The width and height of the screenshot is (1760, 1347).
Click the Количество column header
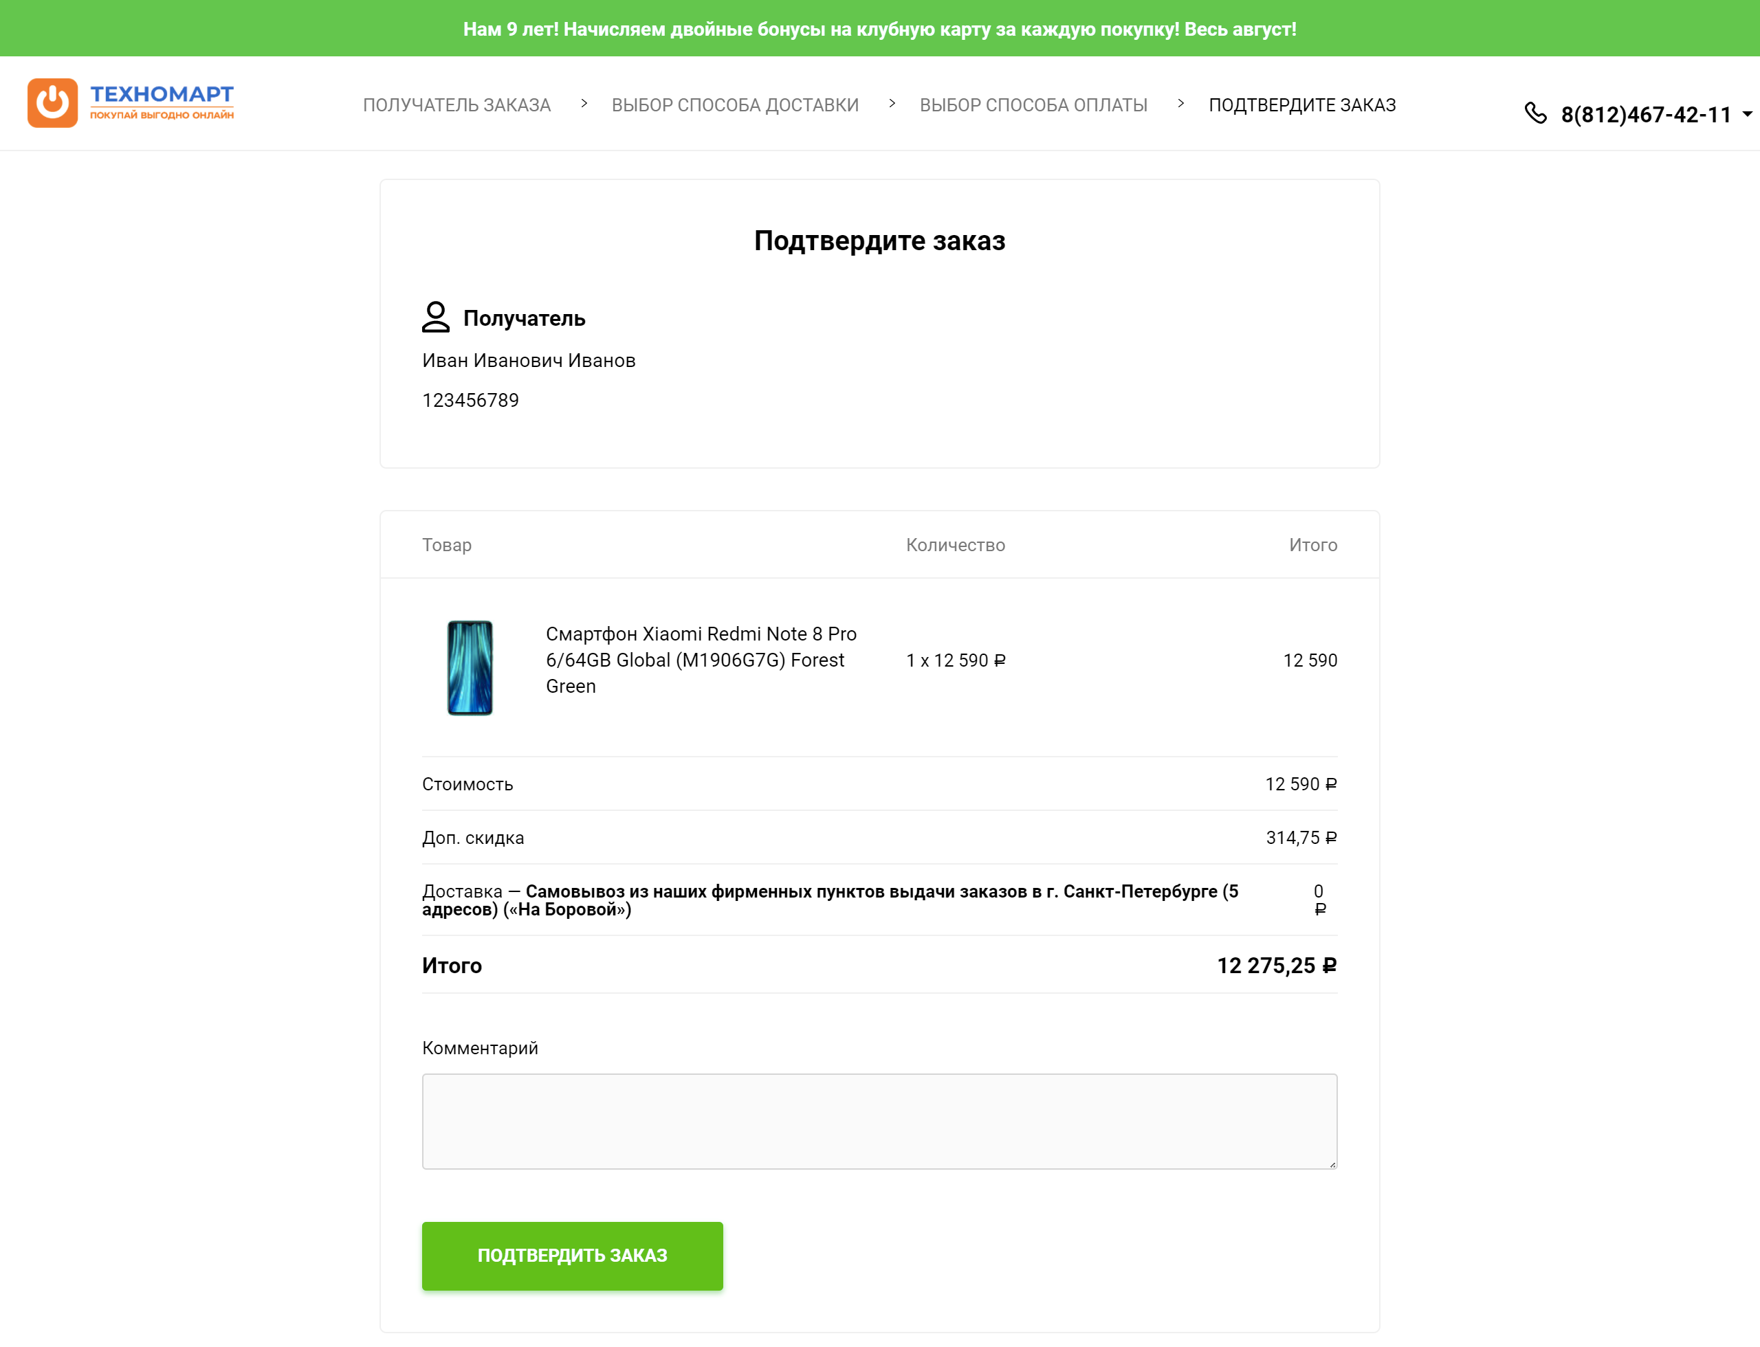[x=956, y=545]
